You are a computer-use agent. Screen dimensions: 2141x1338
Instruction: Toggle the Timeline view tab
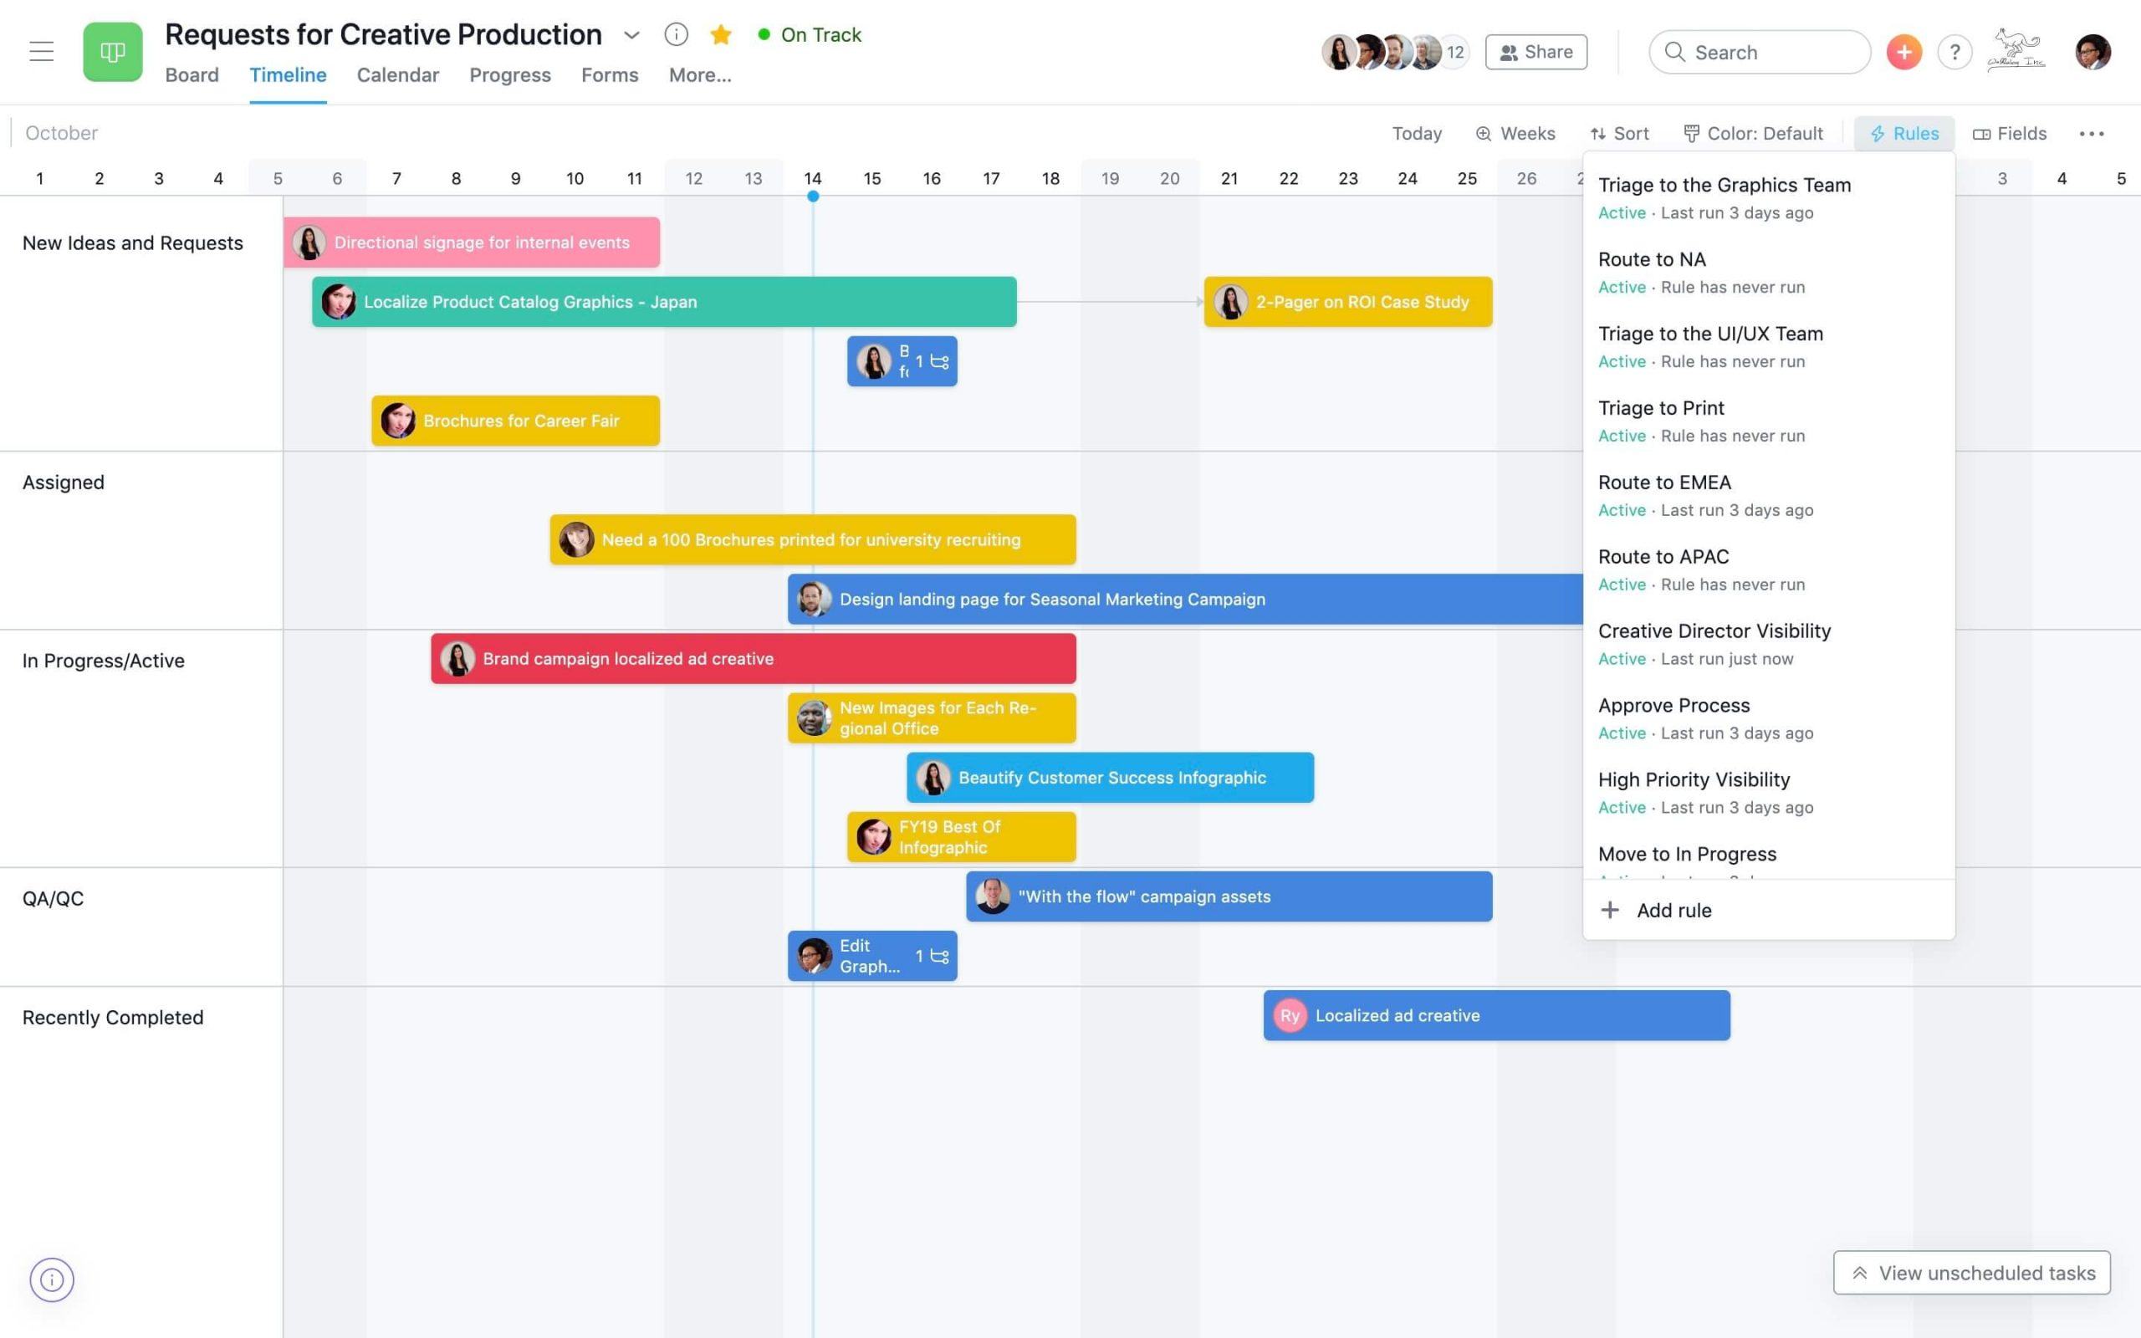[x=287, y=74]
